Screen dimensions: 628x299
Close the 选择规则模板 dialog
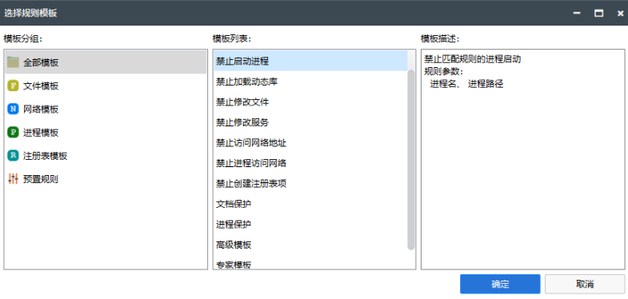coord(620,13)
